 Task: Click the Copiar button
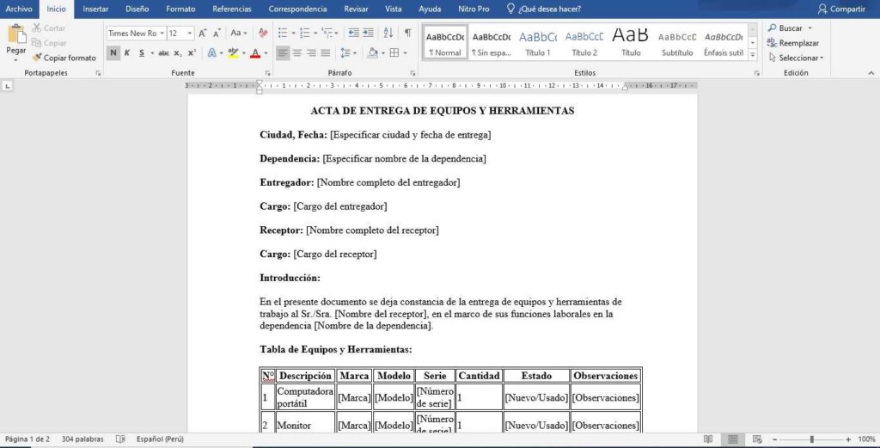coord(49,43)
